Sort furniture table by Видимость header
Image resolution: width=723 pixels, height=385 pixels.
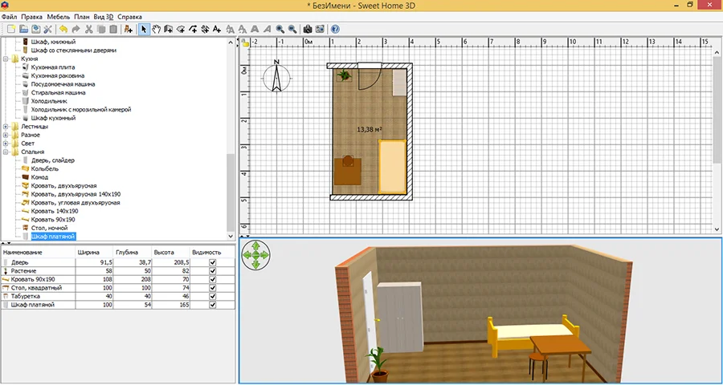(212, 253)
